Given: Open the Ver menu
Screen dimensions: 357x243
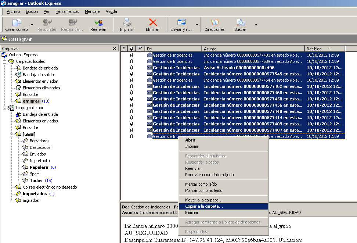Looking at the screenshot, I should 47,11.
